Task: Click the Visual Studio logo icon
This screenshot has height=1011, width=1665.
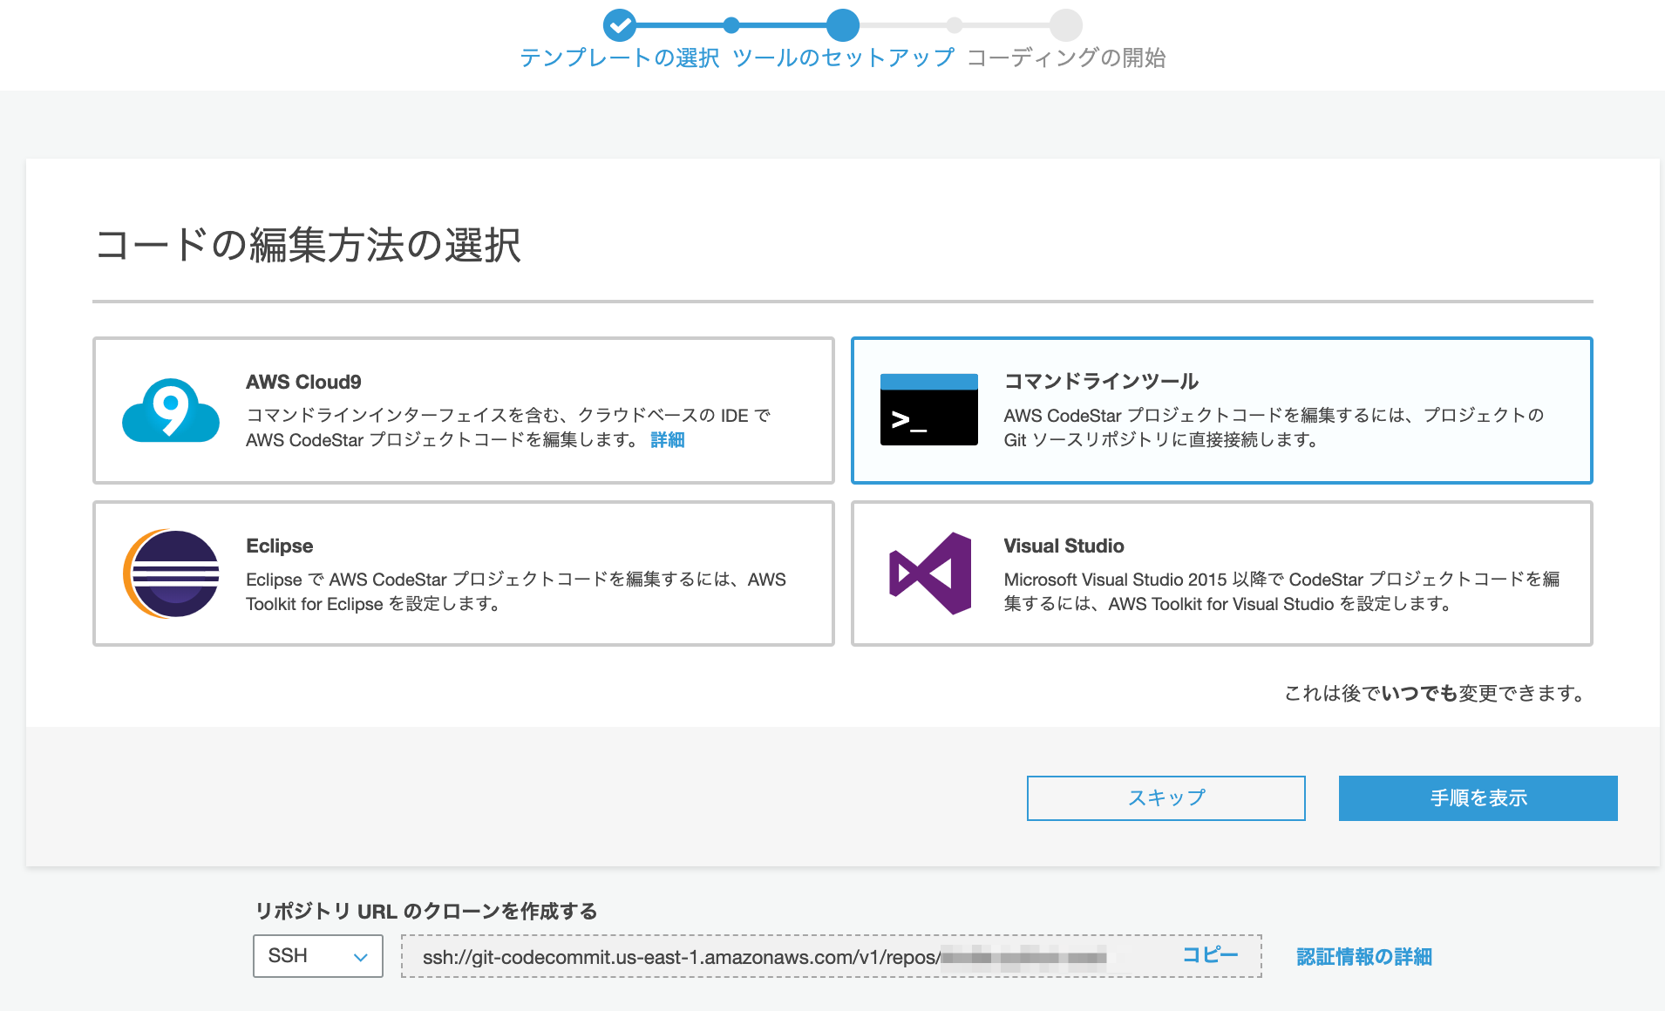Action: click(930, 573)
